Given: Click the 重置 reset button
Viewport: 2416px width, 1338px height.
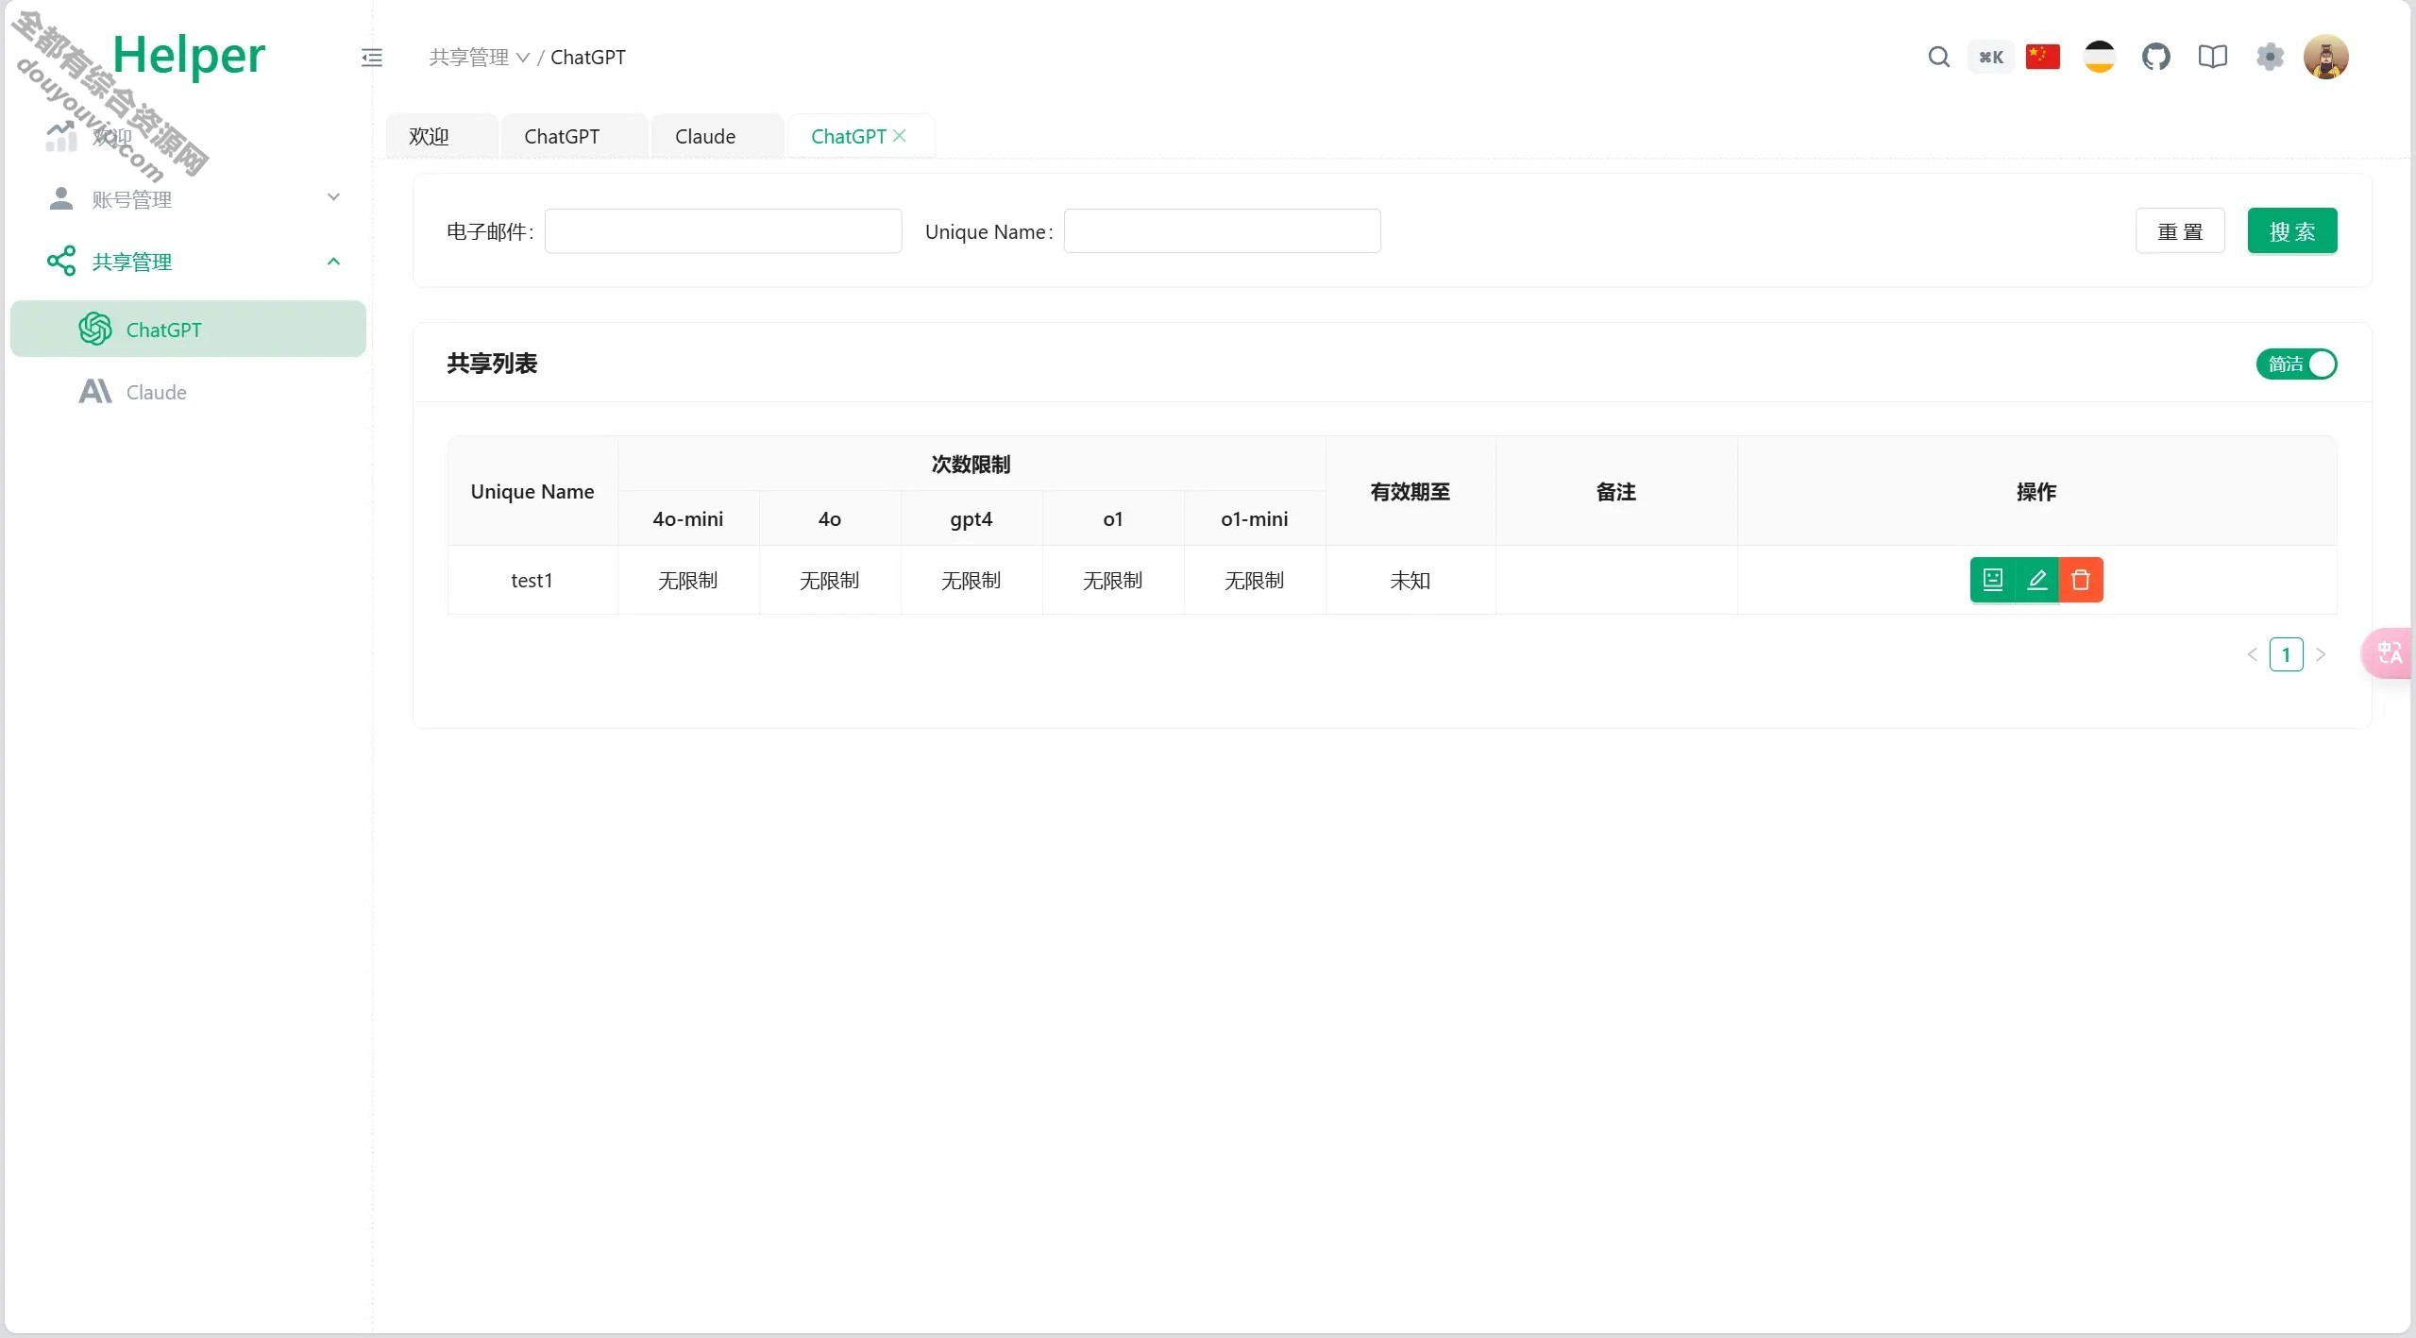Looking at the screenshot, I should click(x=2180, y=231).
